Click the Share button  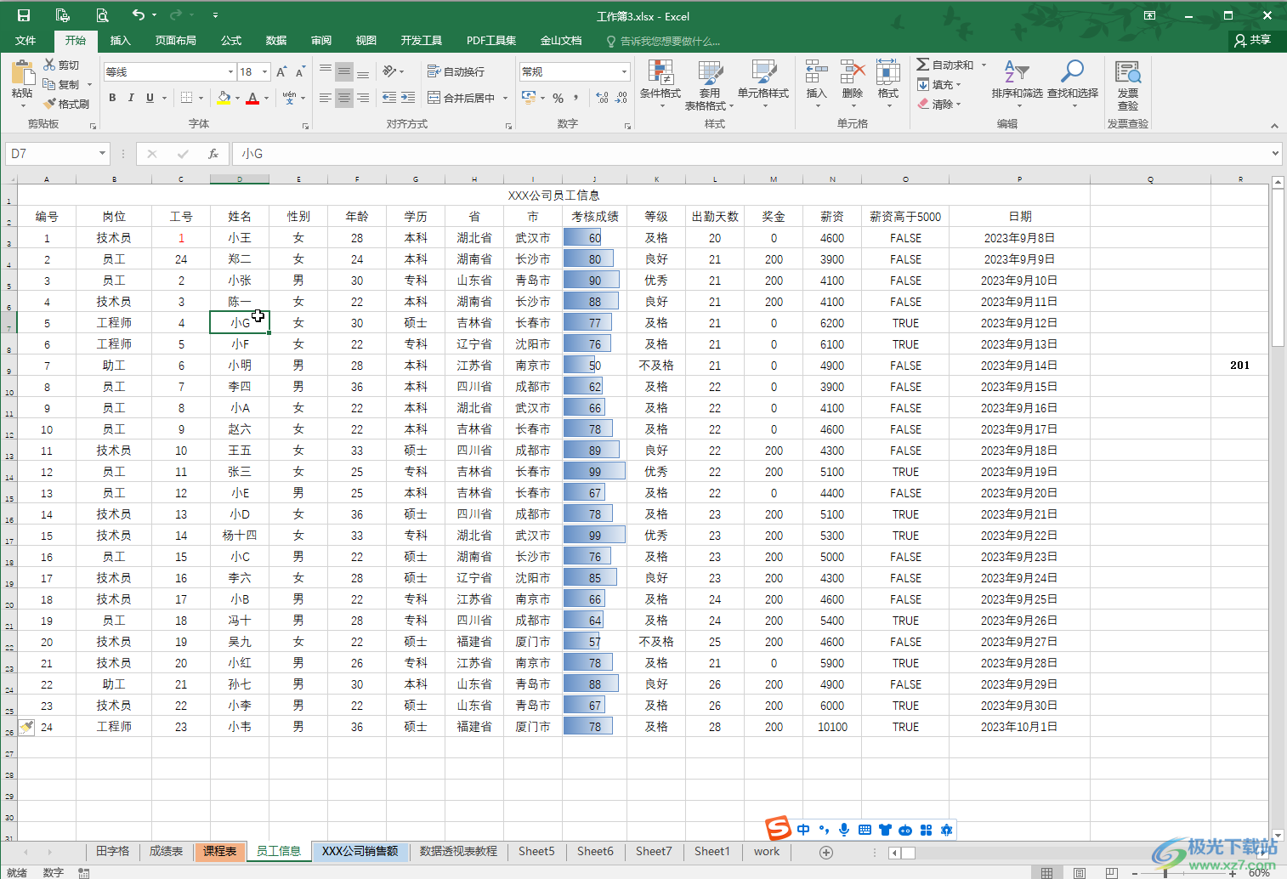(1254, 40)
